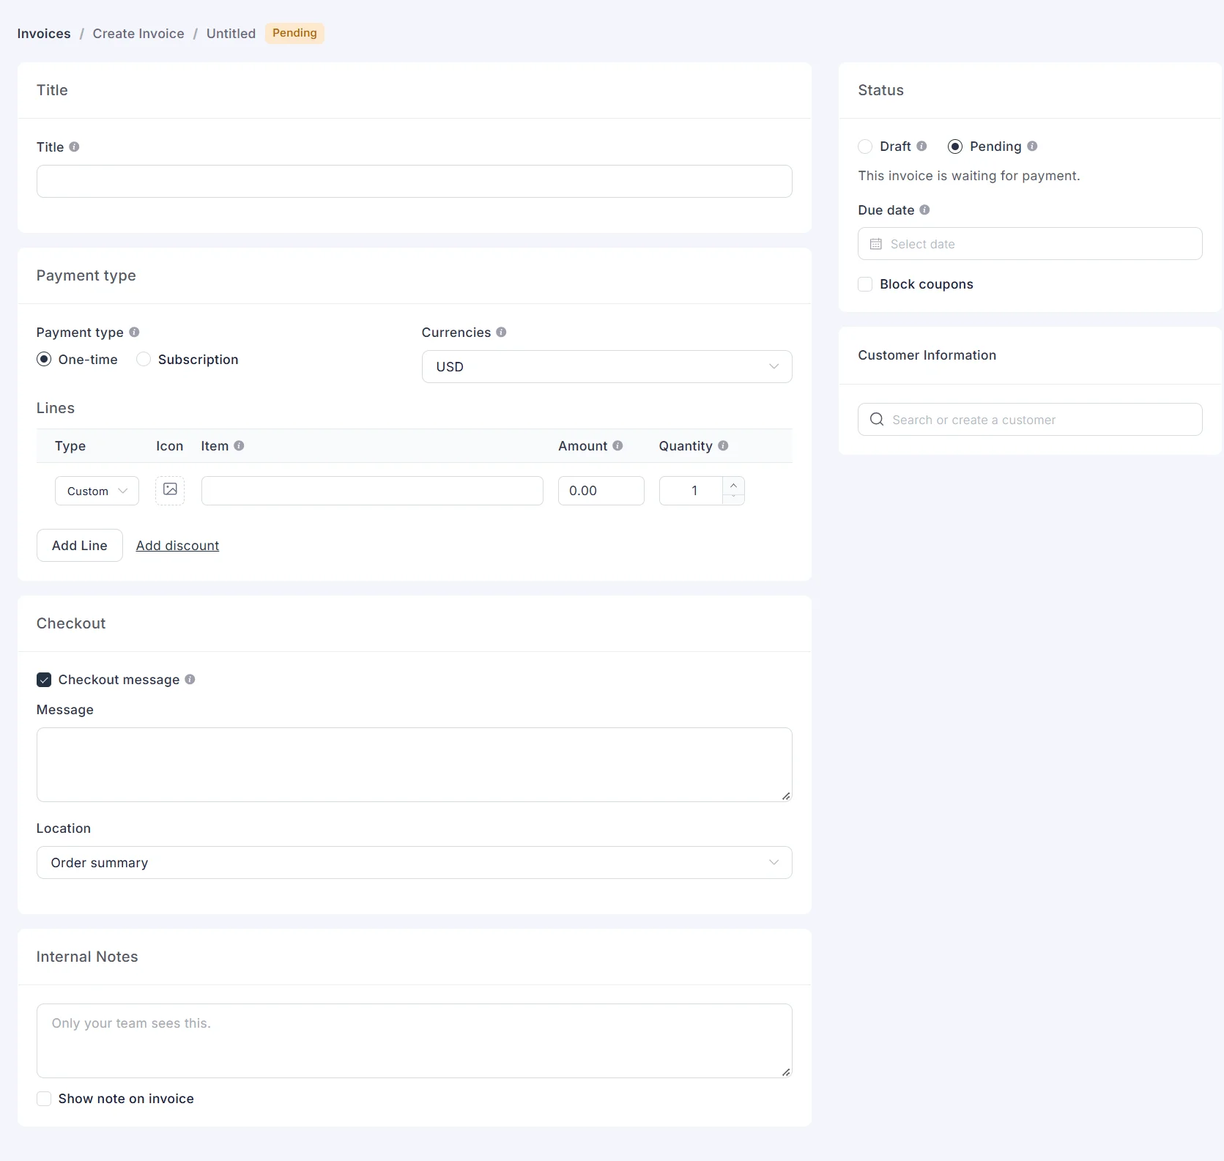Click the Quantity column info icon

click(723, 445)
